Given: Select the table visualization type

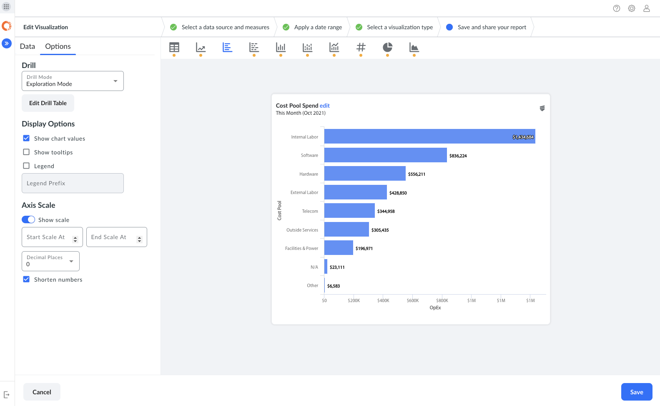Looking at the screenshot, I should coord(174,48).
